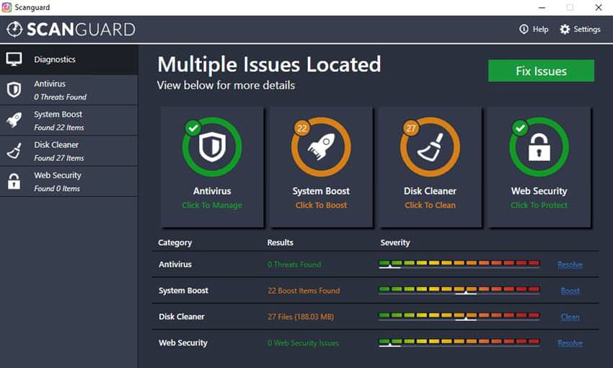Click the Results column header
Viewport: 613px width, 368px height.
(x=280, y=242)
